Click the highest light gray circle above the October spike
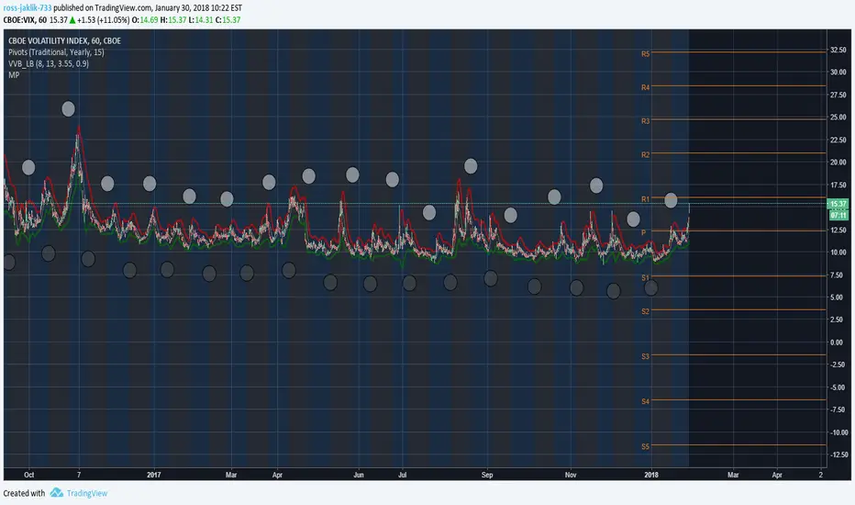Image resolution: width=855 pixels, height=505 pixels. click(x=68, y=109)
